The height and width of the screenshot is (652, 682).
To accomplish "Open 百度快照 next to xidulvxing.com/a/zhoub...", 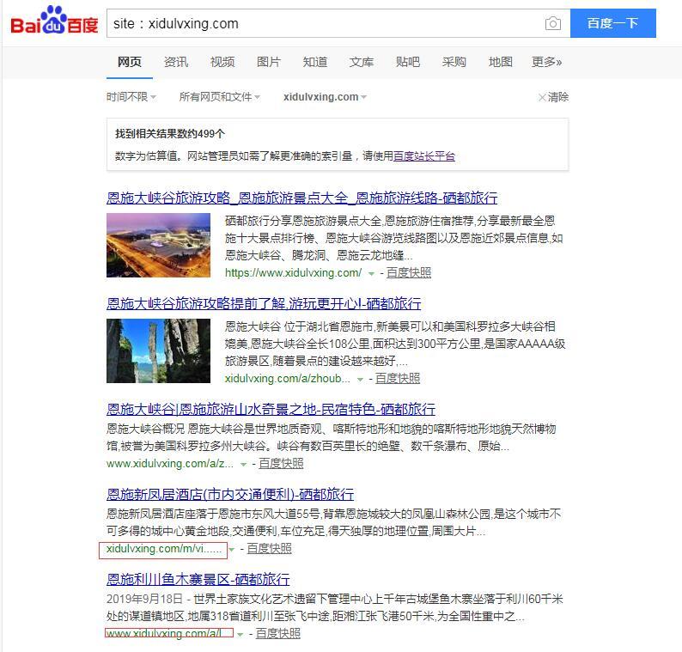I will [x=398, y=379].
